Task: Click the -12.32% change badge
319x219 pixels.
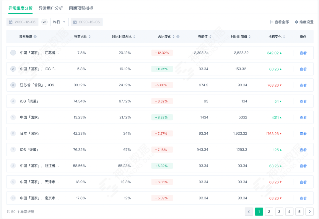Action: pyautogui.click(x=162, y=53)
